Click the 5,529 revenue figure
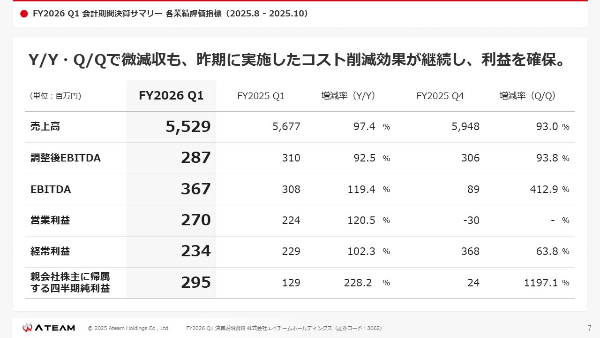600x338 pixels. pyautogui.click(x=188, y=126)
